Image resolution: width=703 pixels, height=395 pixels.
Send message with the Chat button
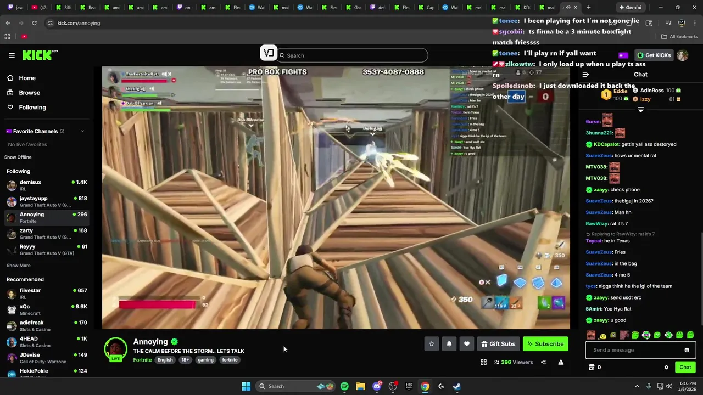tap(685, 368)
